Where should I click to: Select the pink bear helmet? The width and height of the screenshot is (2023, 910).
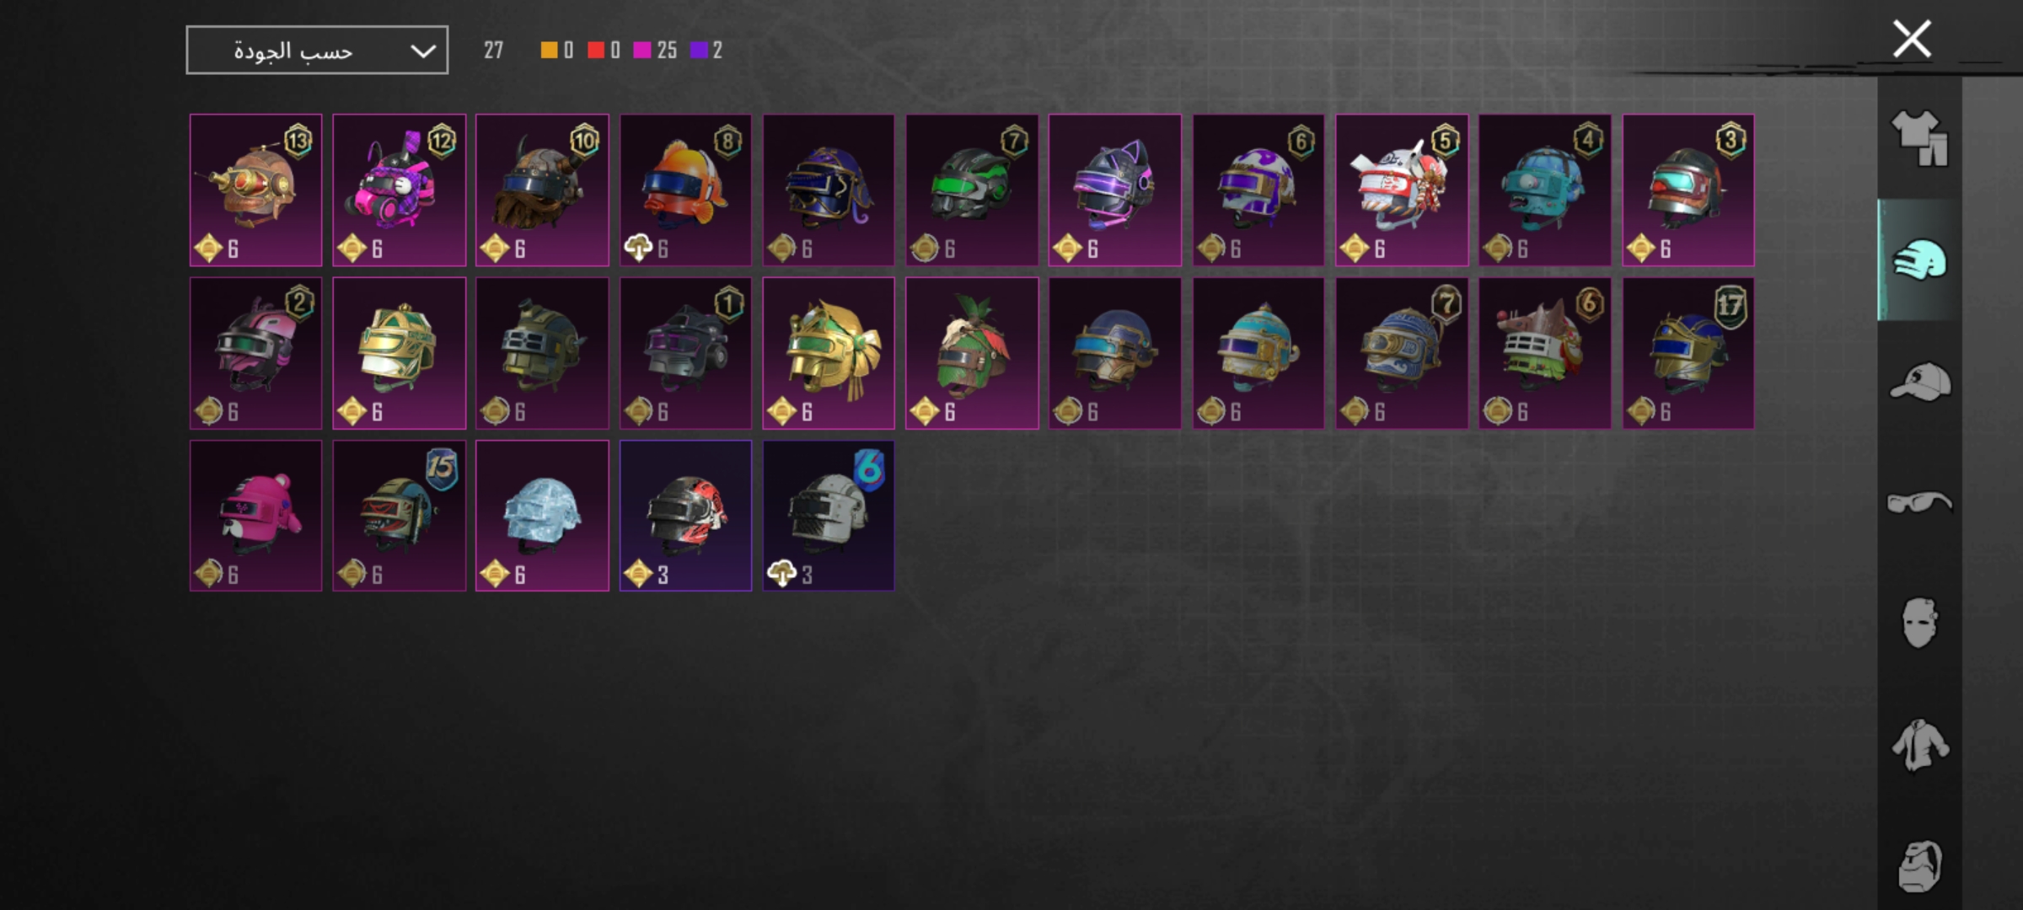[x=256, y=516]
